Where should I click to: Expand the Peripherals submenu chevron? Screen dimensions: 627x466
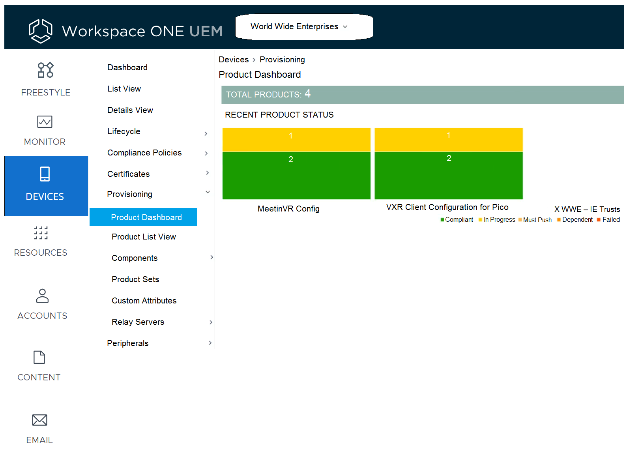pyautogui.click(x=210, y=343)
